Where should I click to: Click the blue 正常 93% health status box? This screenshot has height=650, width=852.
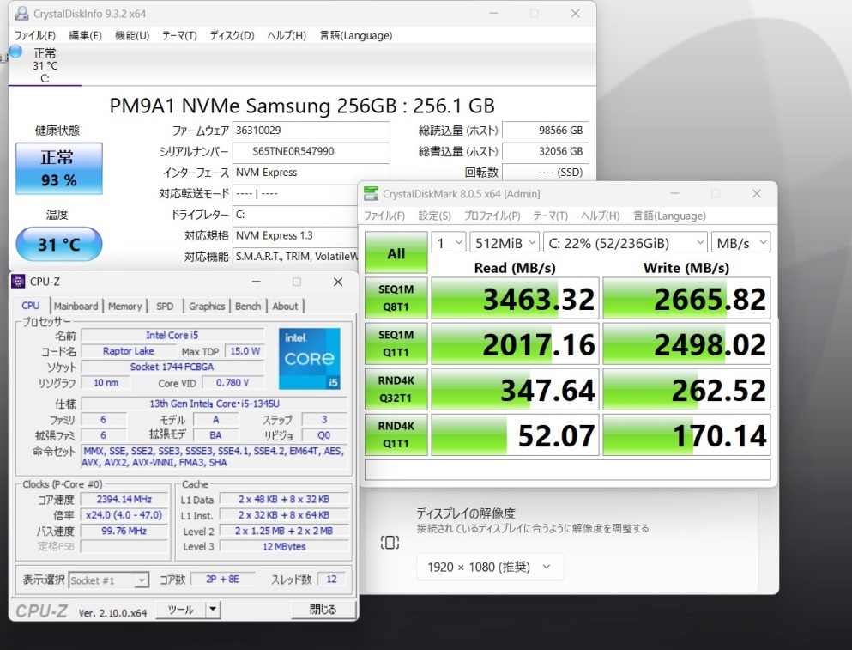[58, 168]
